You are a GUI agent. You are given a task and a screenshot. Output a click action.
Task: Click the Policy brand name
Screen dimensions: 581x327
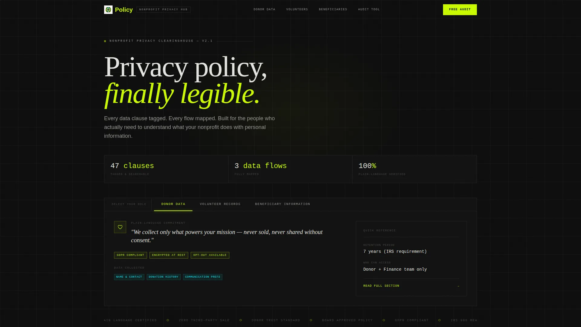coord(124,10)
